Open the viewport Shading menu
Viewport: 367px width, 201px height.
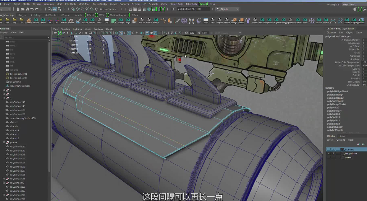coord(65,29)
